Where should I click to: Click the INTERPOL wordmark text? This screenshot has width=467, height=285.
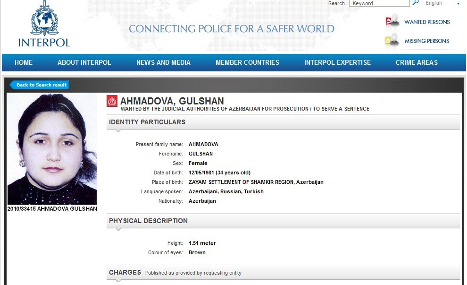pyautogui.click(x=44, y=43)
